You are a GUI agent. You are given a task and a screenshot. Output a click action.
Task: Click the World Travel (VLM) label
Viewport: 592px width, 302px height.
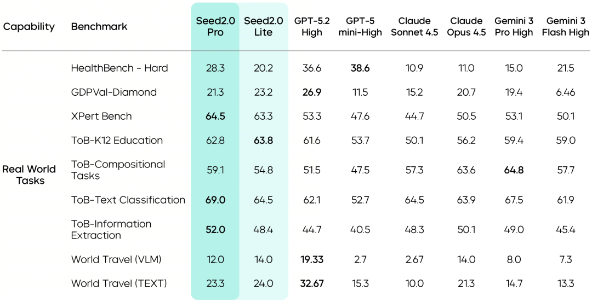coord(116,259)
